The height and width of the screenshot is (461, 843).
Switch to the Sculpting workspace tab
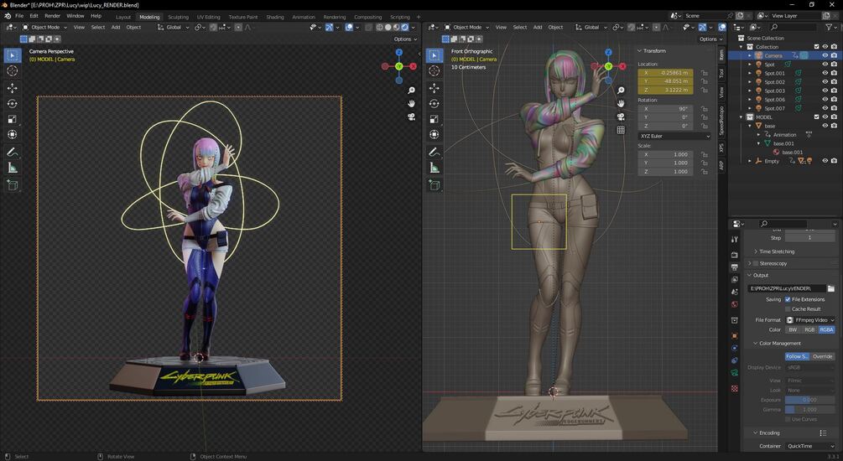point(178,17)
